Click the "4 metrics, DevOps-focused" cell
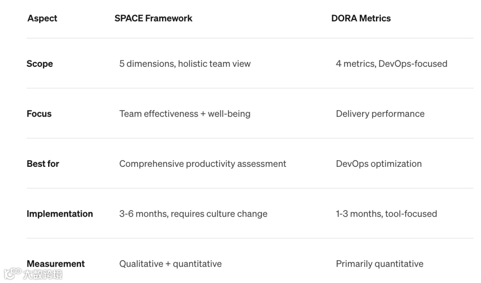This screenshot has height=283, width=481. (x=391, y=64)
